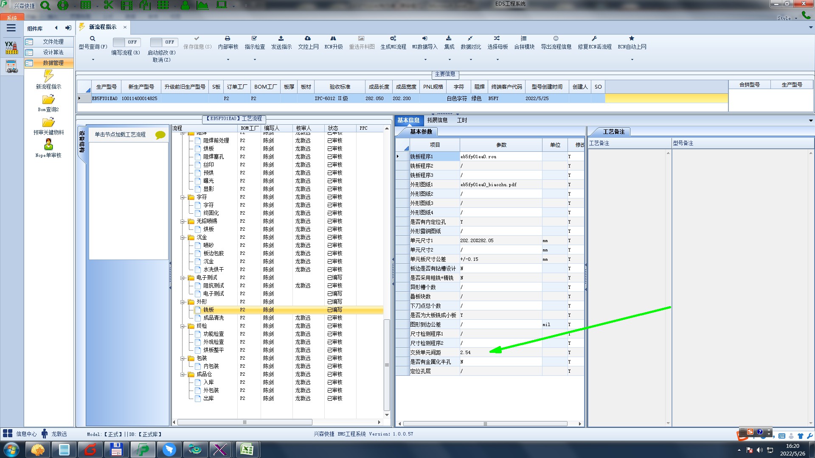Viewport: 815px width, 458px height.
Task: Toggle the 编写流程 OFF switch
Action: [126, 42]
